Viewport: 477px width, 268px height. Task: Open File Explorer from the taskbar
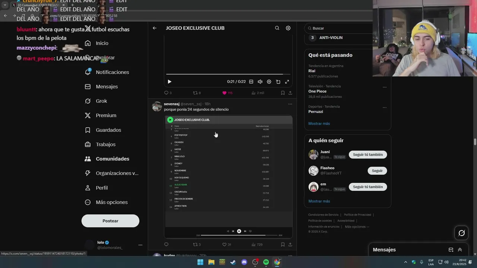click(211, 262)
